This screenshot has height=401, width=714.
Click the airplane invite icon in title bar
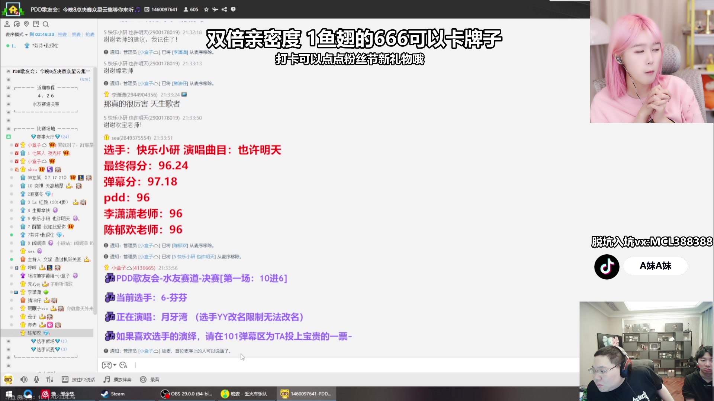[215, 10]
